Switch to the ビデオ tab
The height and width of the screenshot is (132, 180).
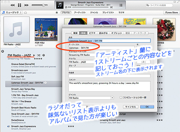(92, 33)
